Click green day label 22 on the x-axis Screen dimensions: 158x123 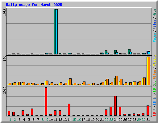106,120
